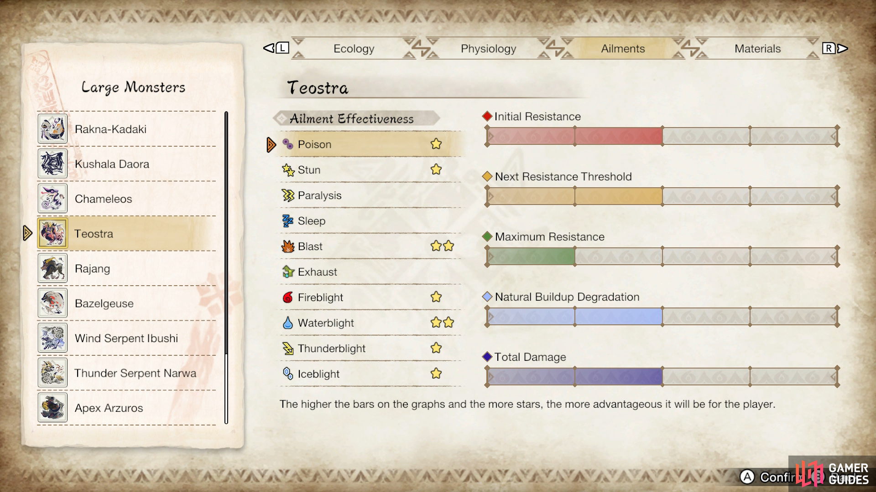Screen dimensions: 876x492
Task: Click the Blast ailment flame icon
Action: (288, 246)
